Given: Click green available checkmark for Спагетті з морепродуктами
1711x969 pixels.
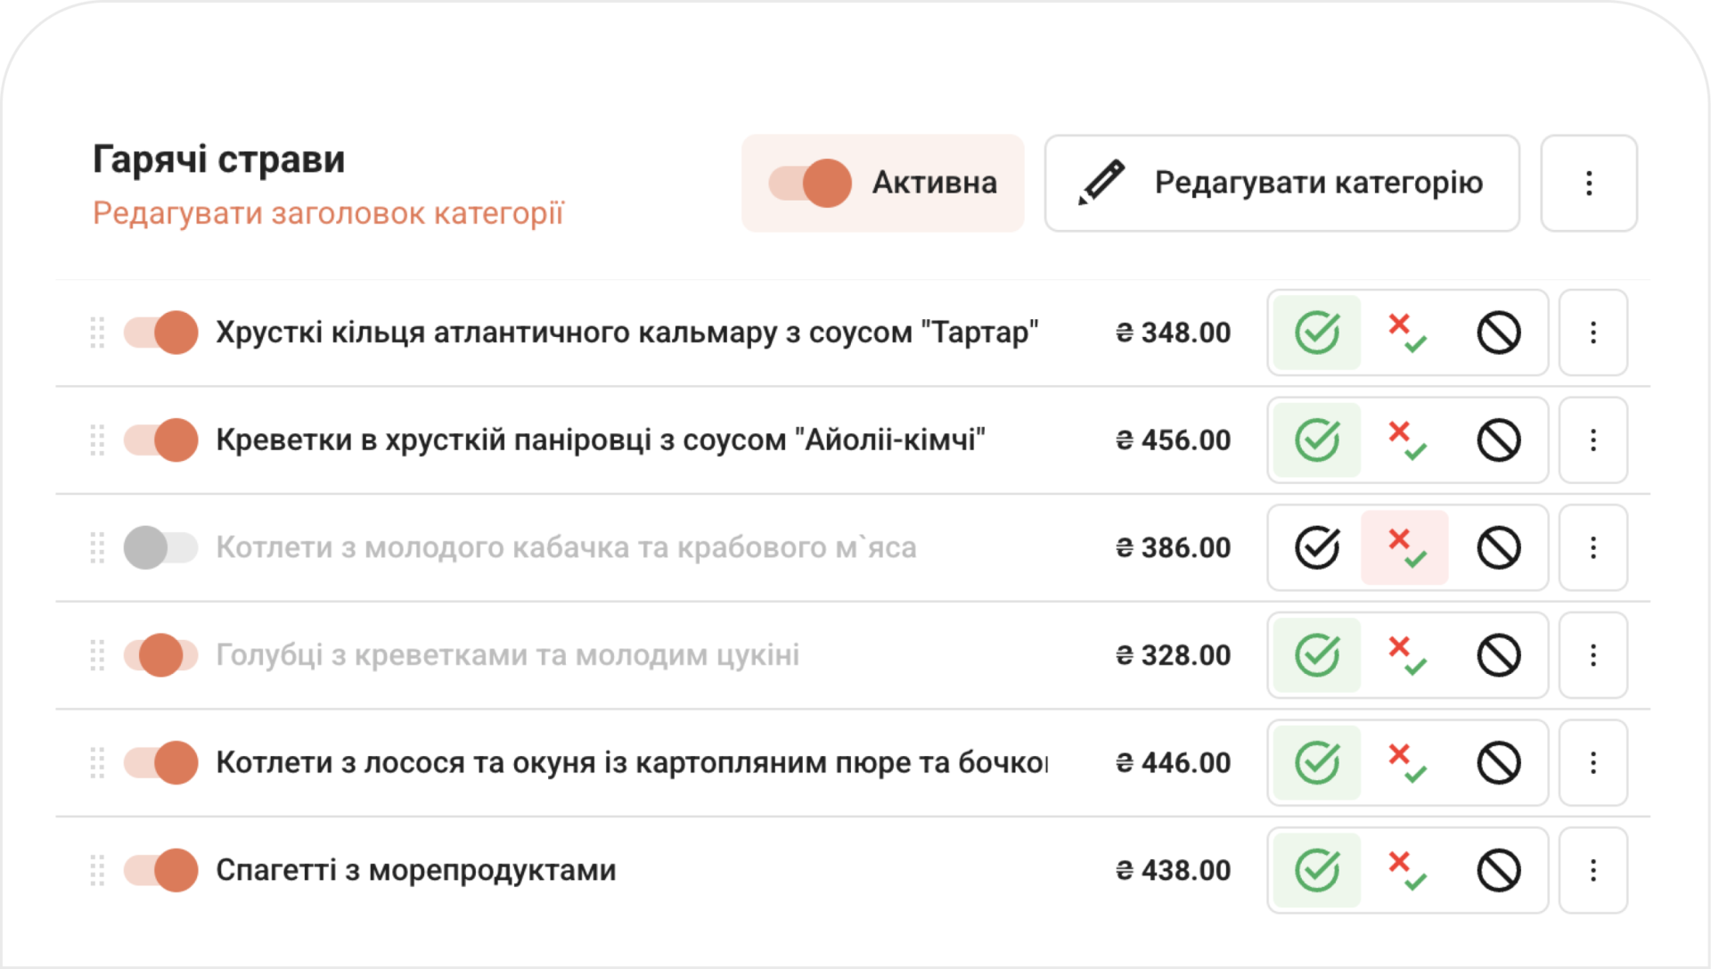Looking at the screenshot, I should (x=1317, y=870).
